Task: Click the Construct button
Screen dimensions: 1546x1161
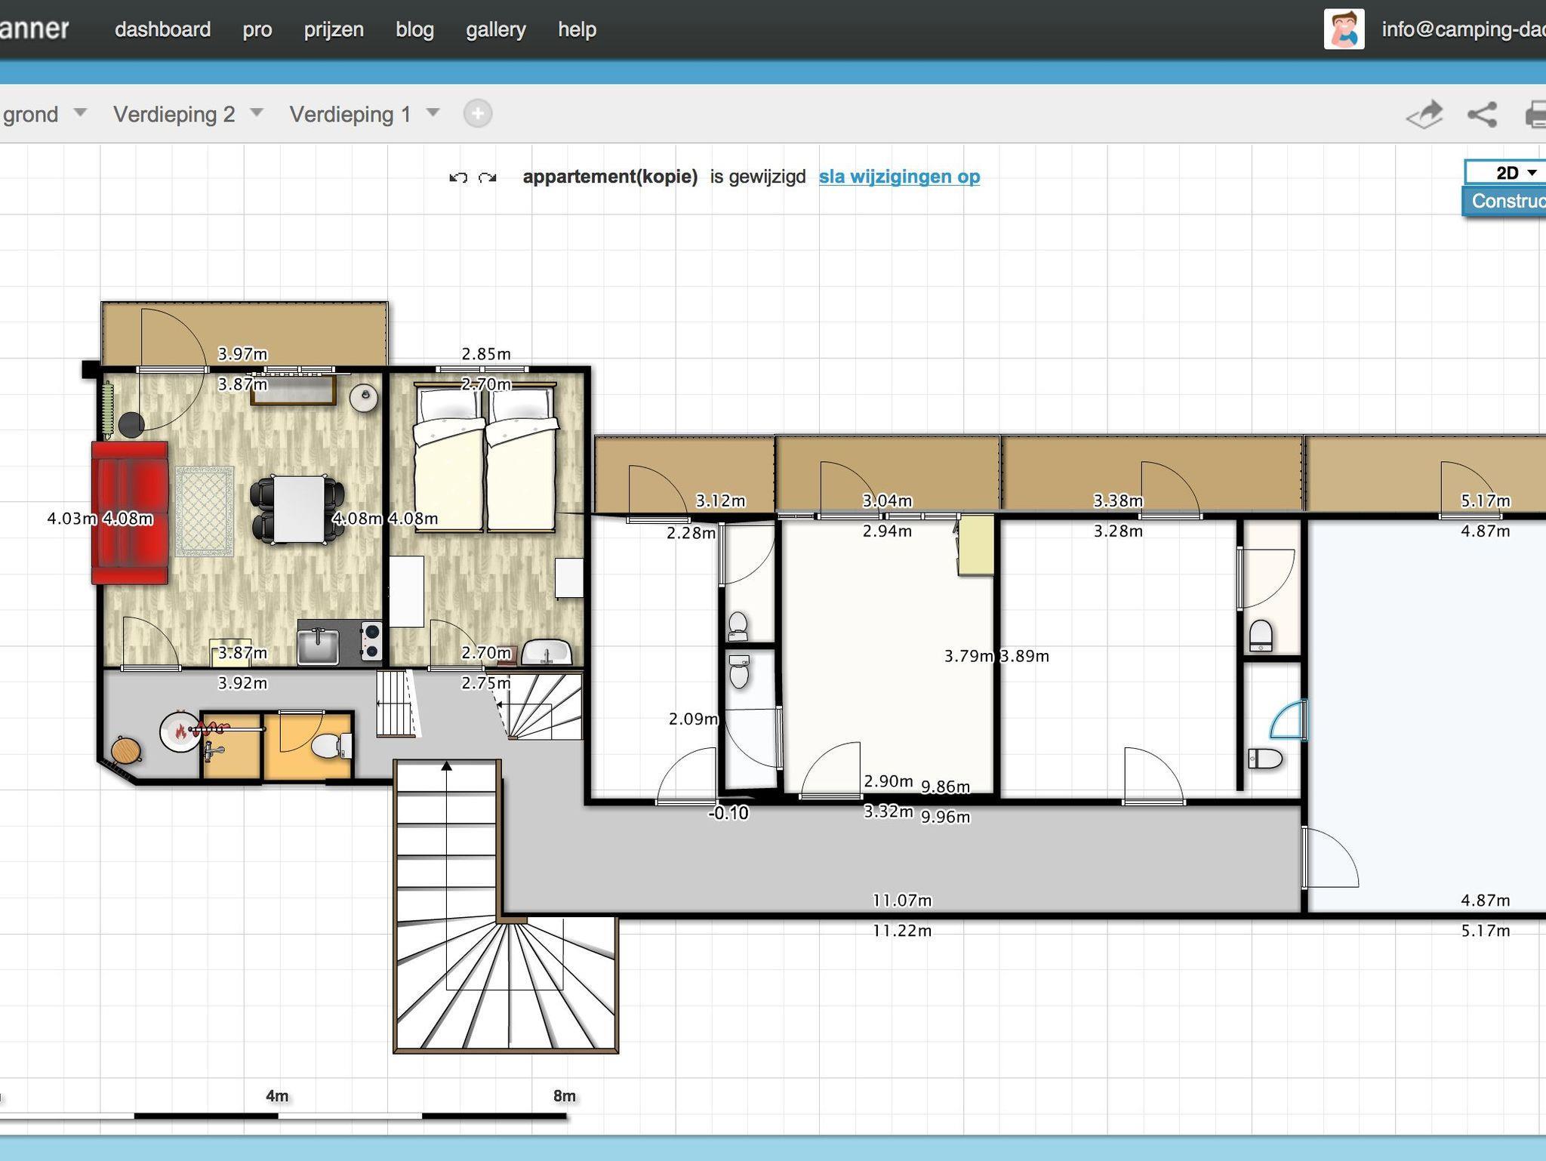Action: point(1506,202)
